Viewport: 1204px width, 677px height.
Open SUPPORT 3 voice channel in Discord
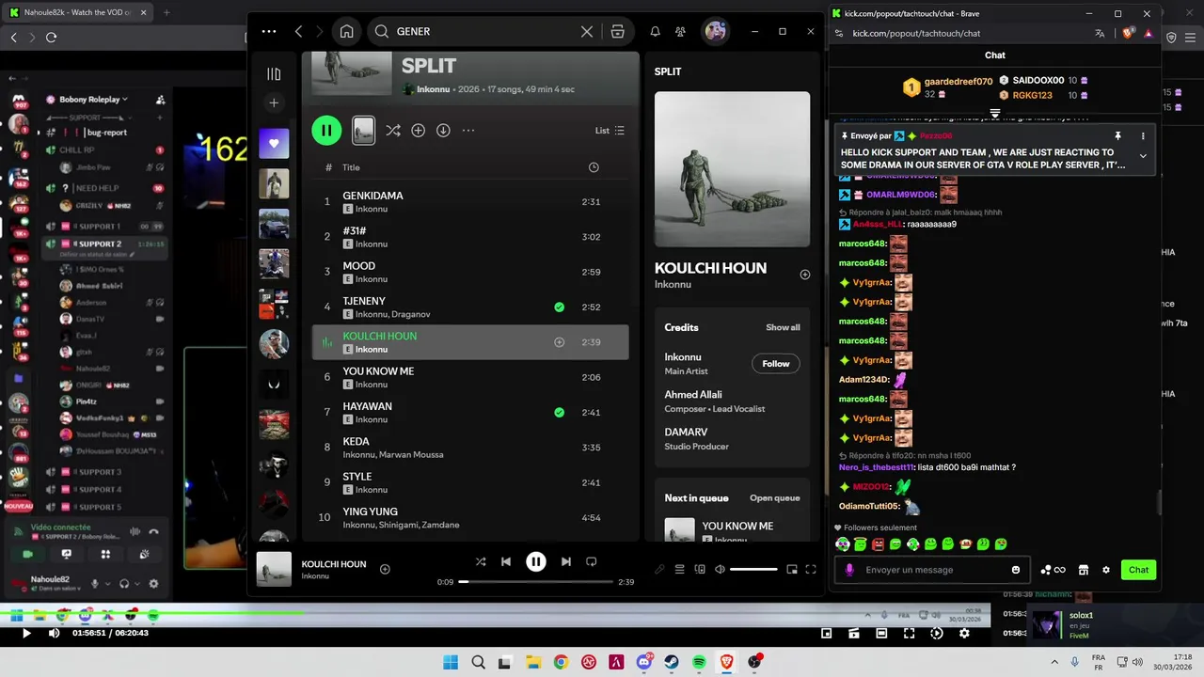pyautogui.click(x=100, y=472)
